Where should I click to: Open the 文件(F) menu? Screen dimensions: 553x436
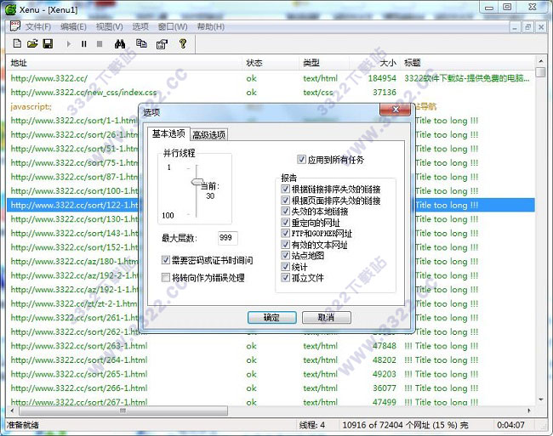(x=38, y=26)
